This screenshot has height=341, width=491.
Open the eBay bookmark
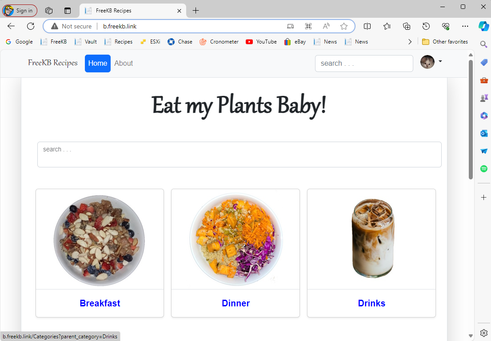[295, 42]
